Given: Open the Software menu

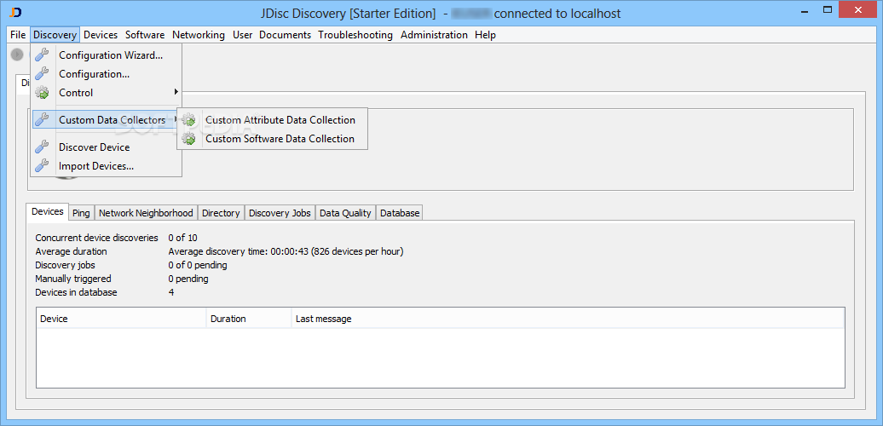Looking at the screenshot, I should point(145,35).
